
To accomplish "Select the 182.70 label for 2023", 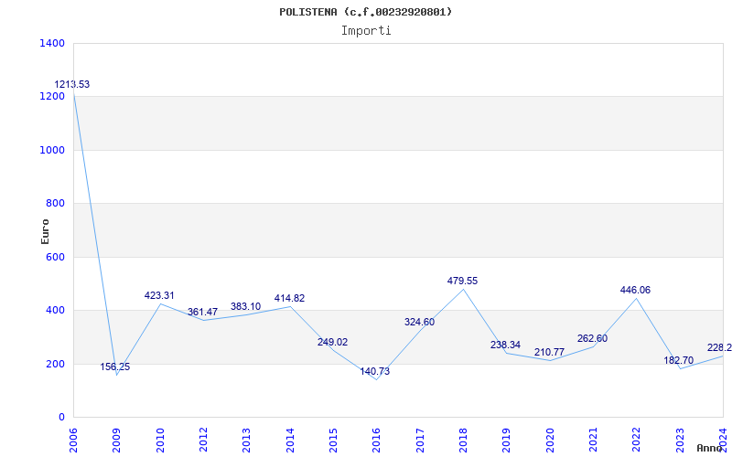I will tap(679, 361).
